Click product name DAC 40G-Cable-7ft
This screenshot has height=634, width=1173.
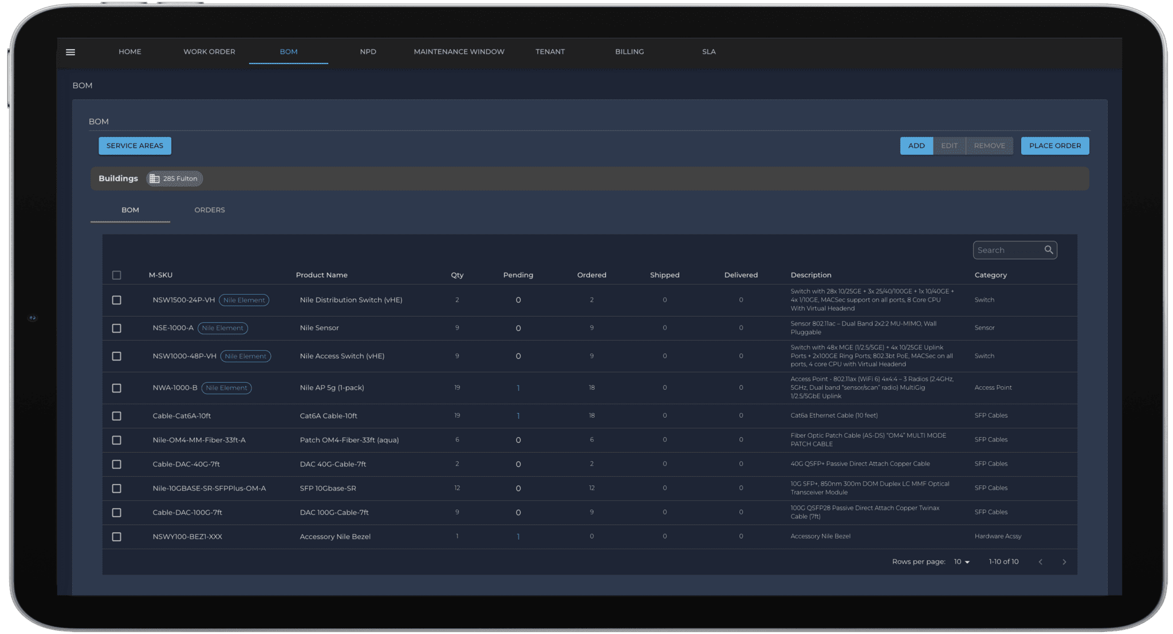click(x=333, y=464)
